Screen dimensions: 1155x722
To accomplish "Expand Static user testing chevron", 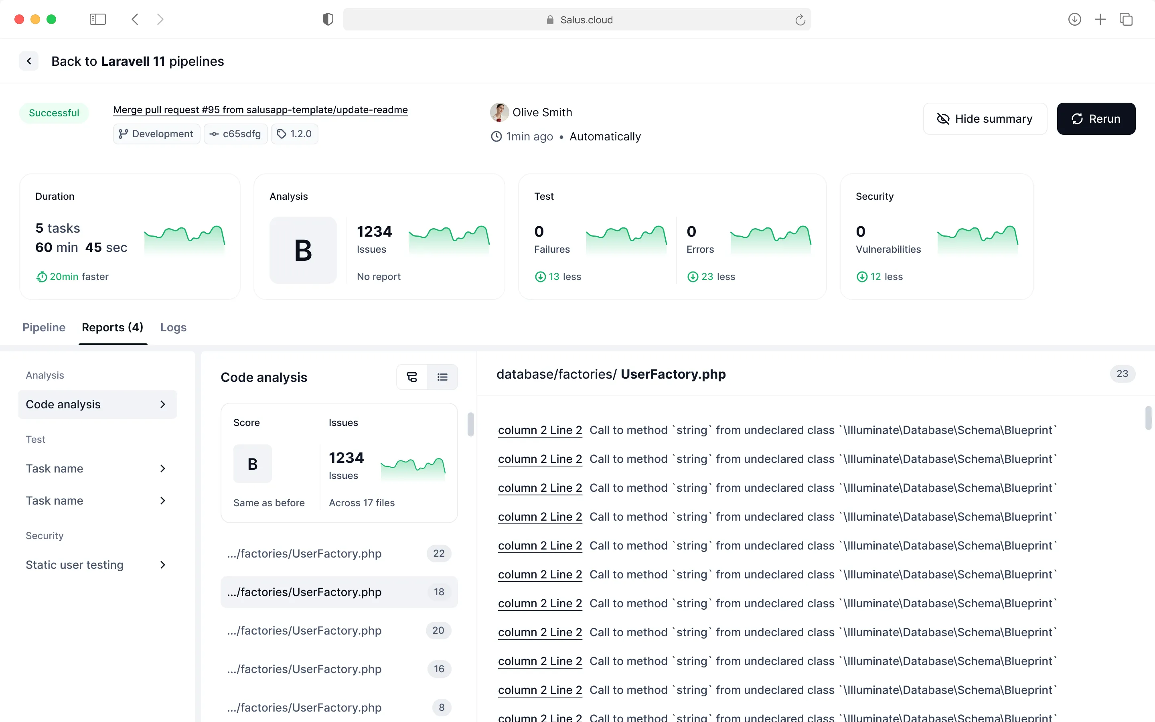I will pos(163,565).
